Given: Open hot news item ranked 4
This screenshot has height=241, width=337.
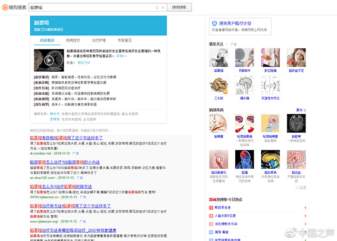Looking at the screenshot, I should pyautogui.click(x=222, y=232).
